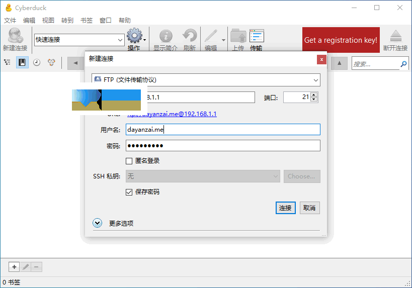This screenshot has height=288, width=412.
Task: Open the Bookmark (书签) menu
Action: [x=87, y=21]
